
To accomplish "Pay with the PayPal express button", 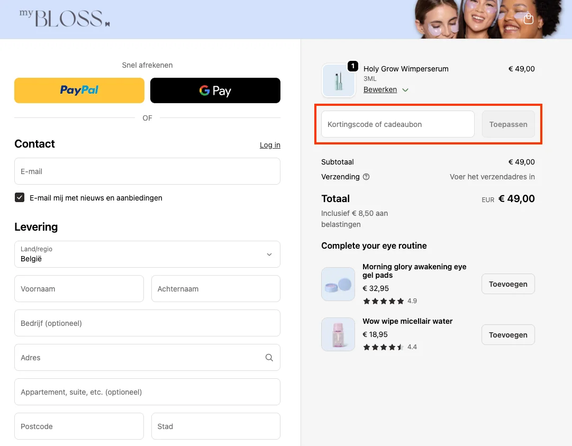I will [79, 90].
